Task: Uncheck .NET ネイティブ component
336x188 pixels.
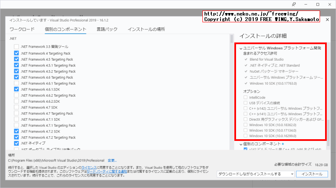Action: pyautogui.click(x=16, y=143)
